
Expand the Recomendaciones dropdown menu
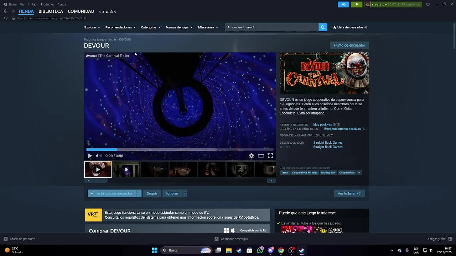(120, 27)
